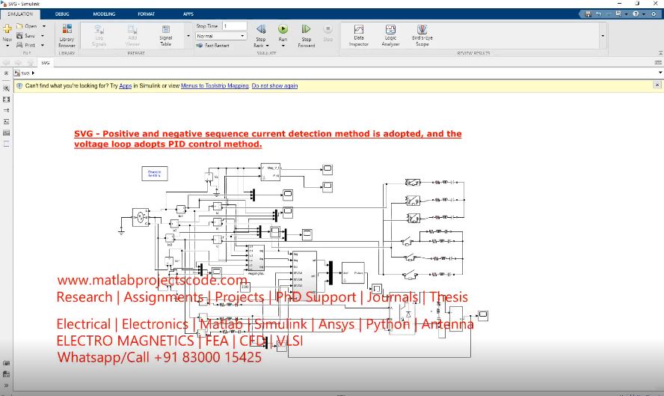Select the SVG model tab
This screenshot has height=396, width=664.
coord(46,63)
